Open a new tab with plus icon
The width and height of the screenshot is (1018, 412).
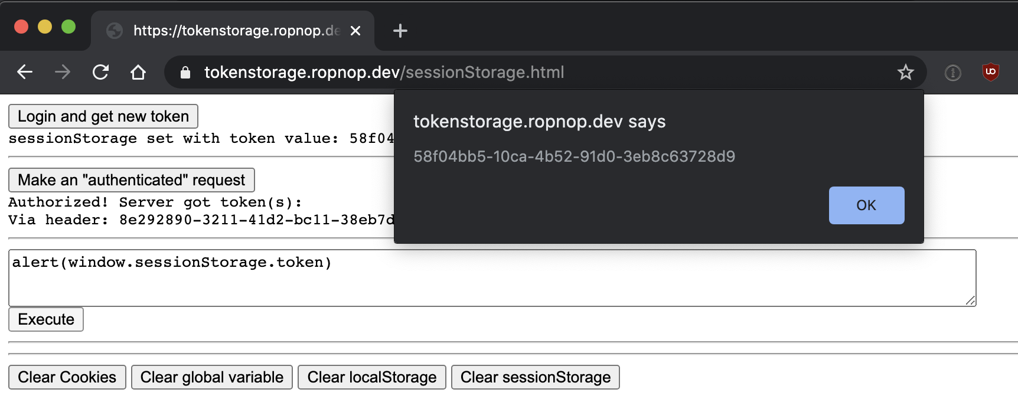coord(400,31)
